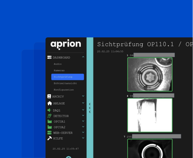Image resolution: width=193 pixels, height=158 pixels.
Task: Open camera image 1 with screw head
Action: 150,74
